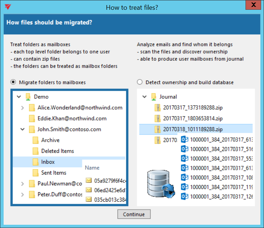Click the Demo root folder icon
This screenshot has height=228, width=264.
[28, 97]
